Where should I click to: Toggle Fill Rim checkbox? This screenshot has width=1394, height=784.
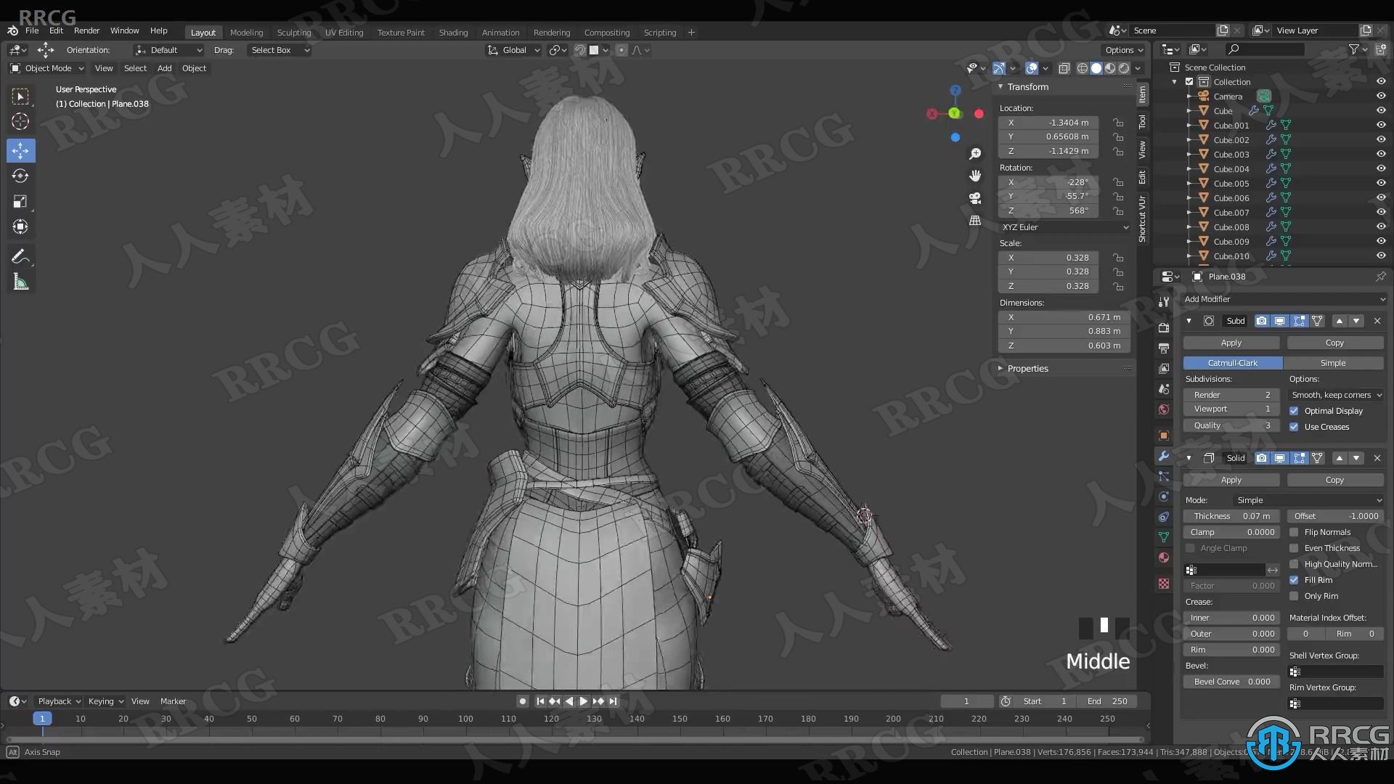tap(1294, 580)
